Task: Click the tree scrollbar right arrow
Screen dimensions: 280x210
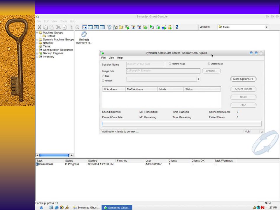Action: click(x=72, y=155)
